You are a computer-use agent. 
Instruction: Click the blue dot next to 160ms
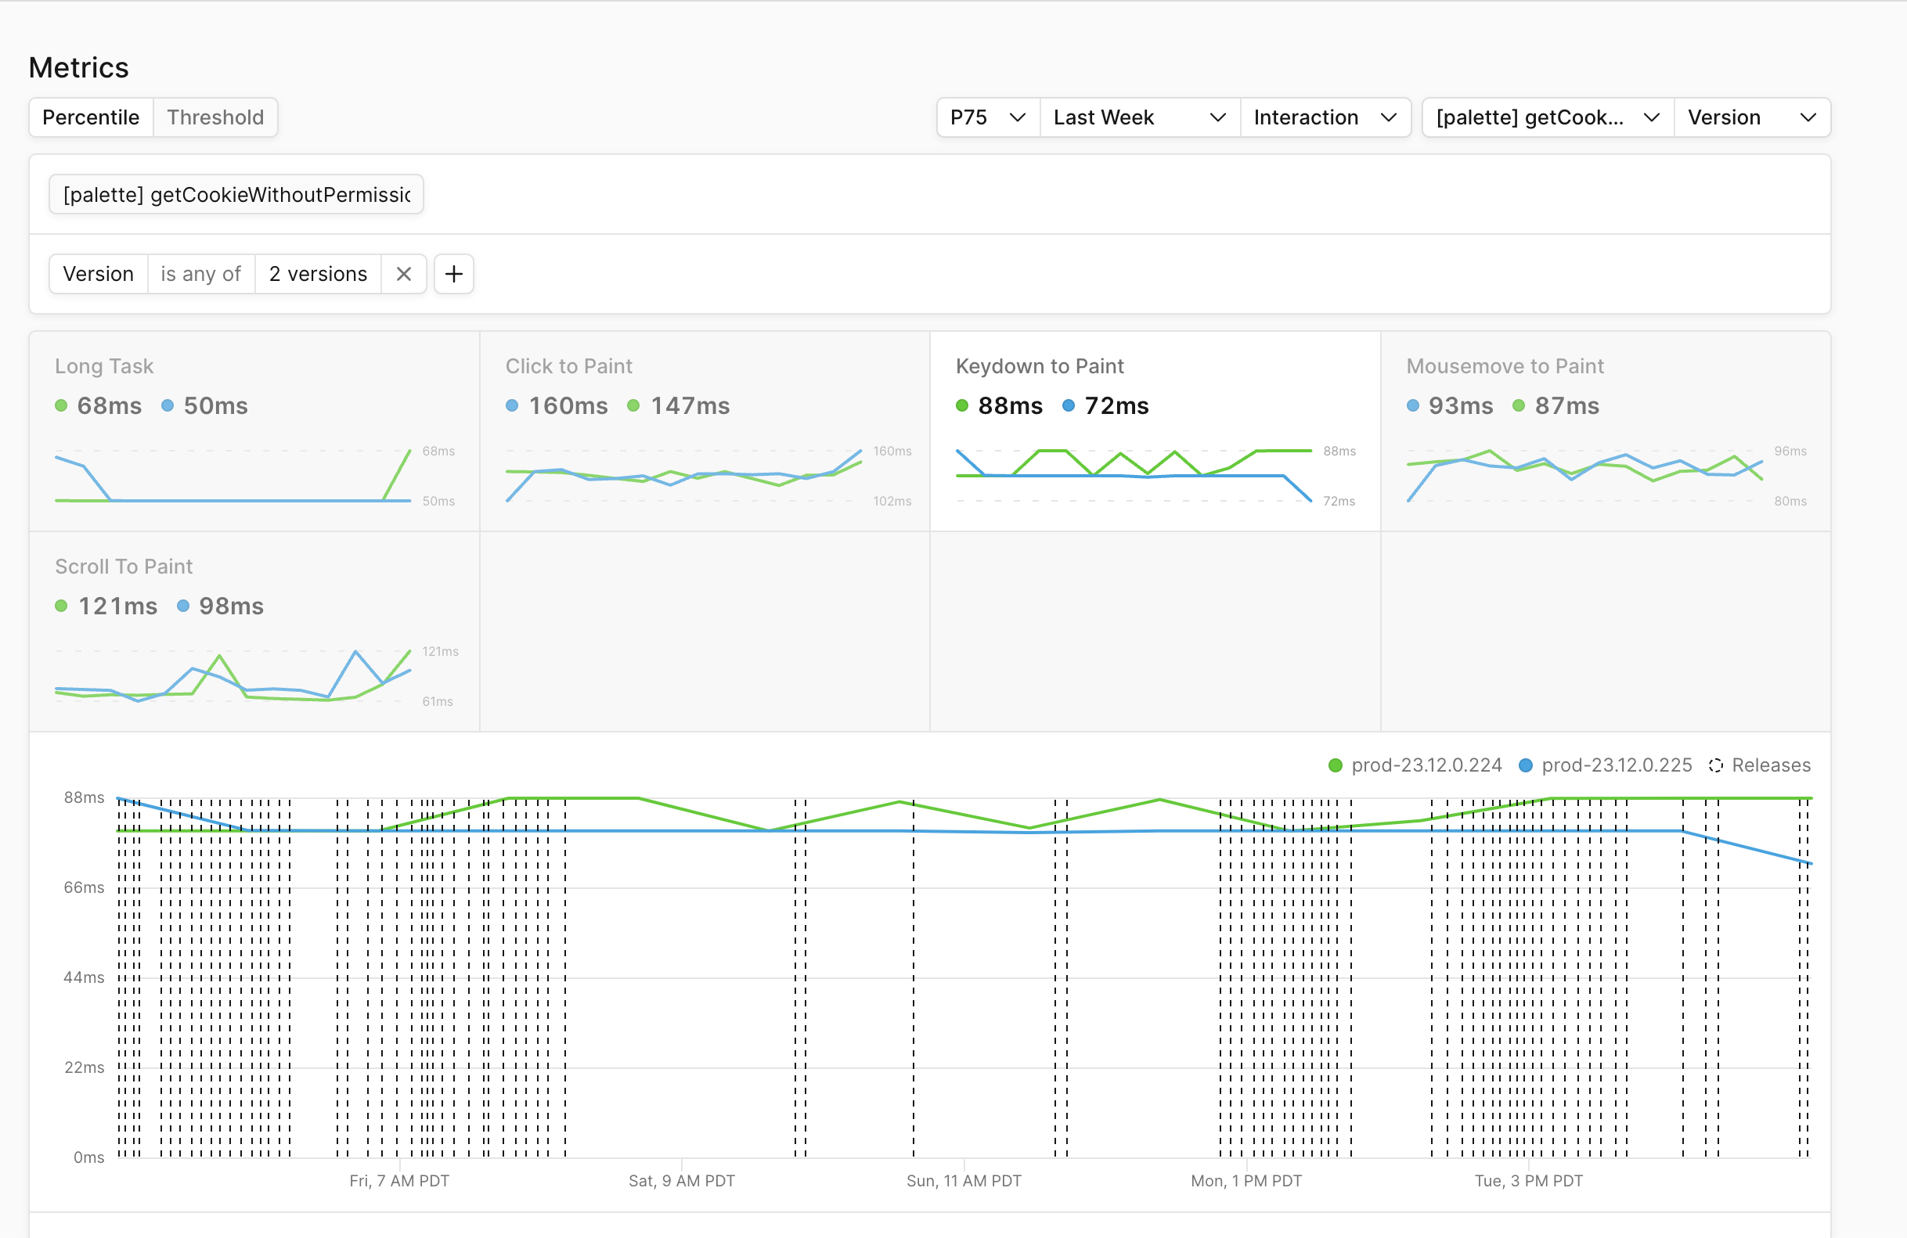click(512, 406)
